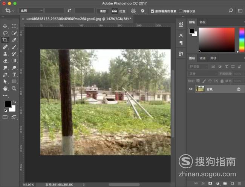Select the Clone Stamp tool

pyautogui.click(x=5, y=54)
